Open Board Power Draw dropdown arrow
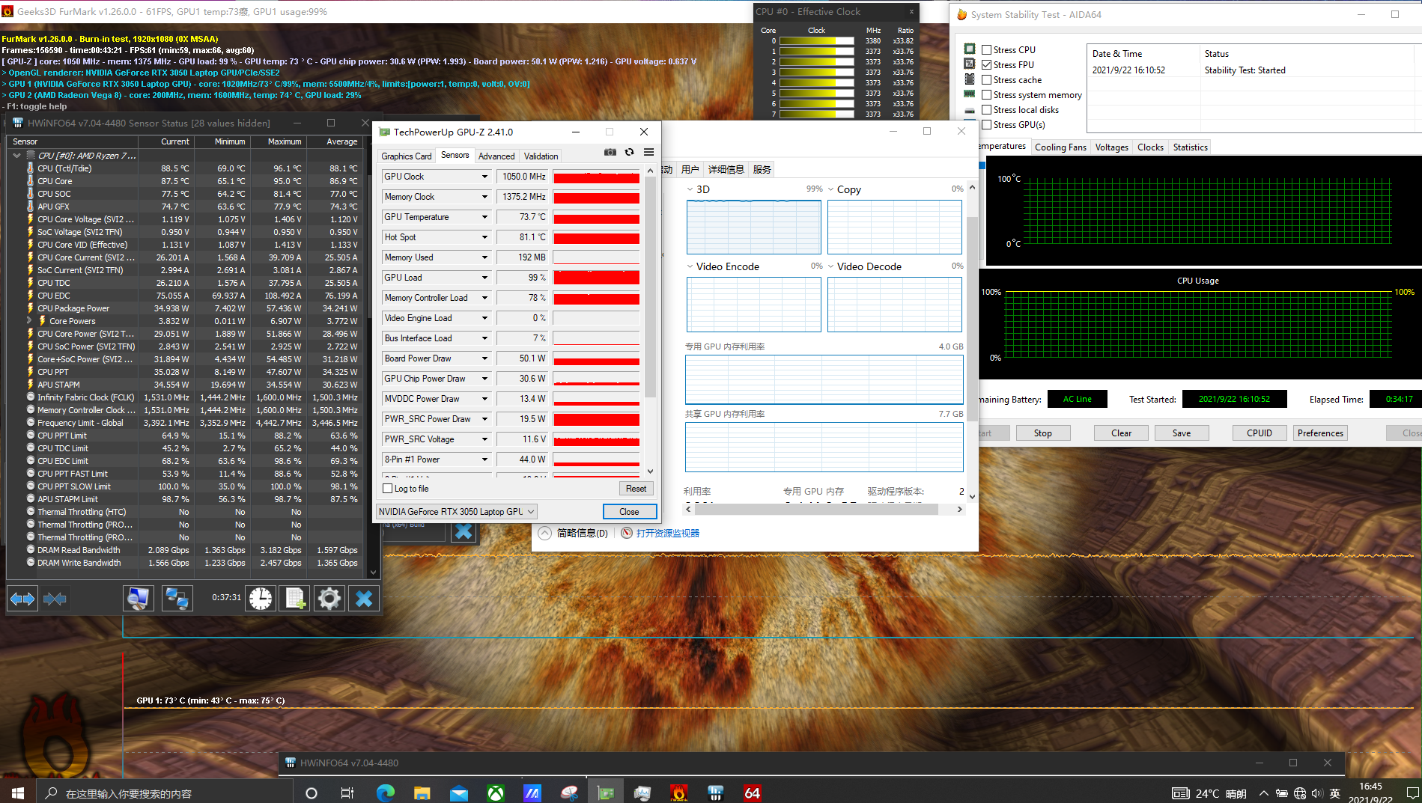 pyautogui.click(x=484, y=358)
